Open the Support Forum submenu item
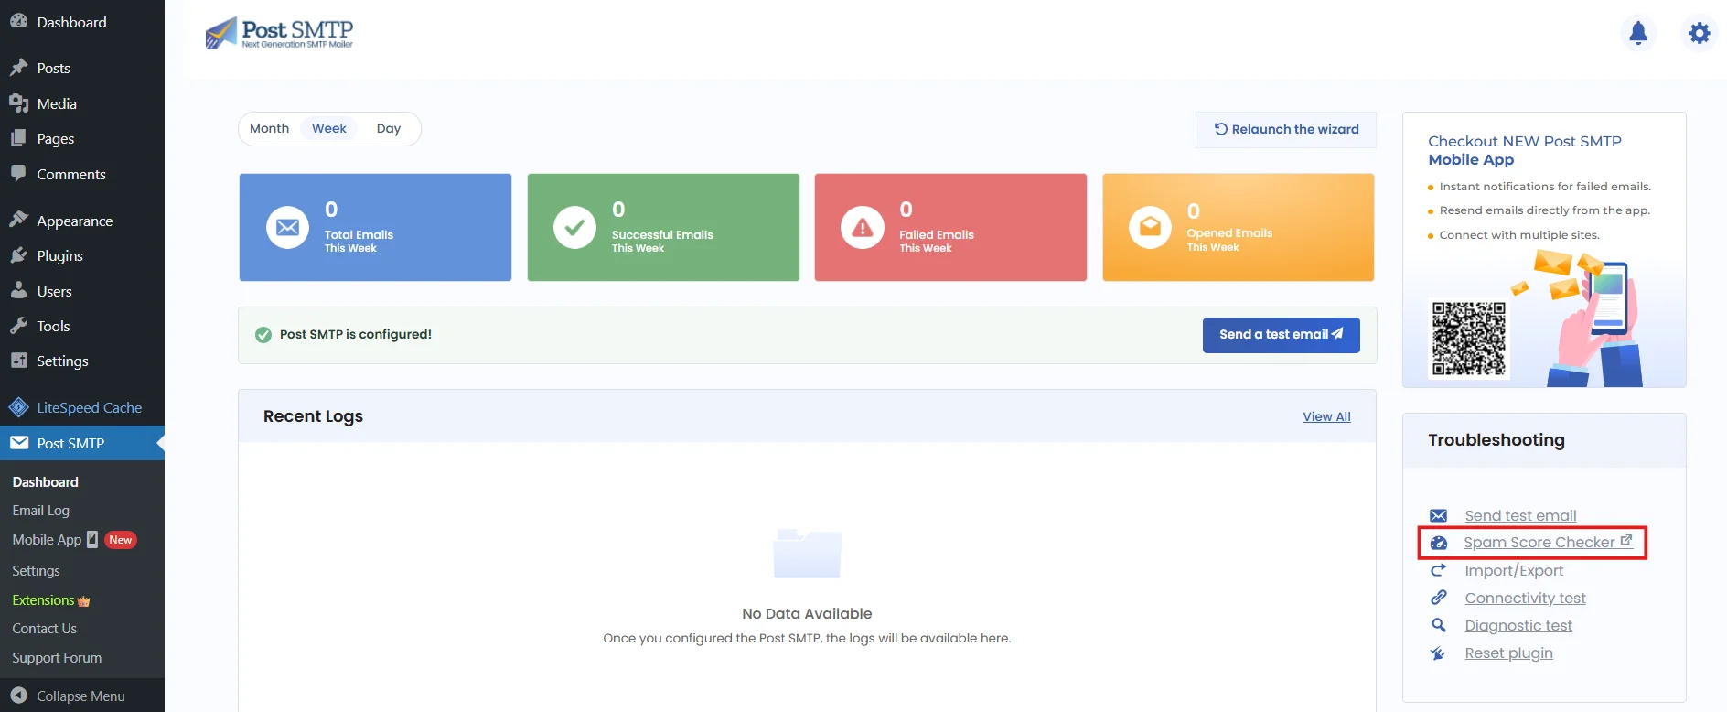1727x712 pixels. tap(57, 658)
